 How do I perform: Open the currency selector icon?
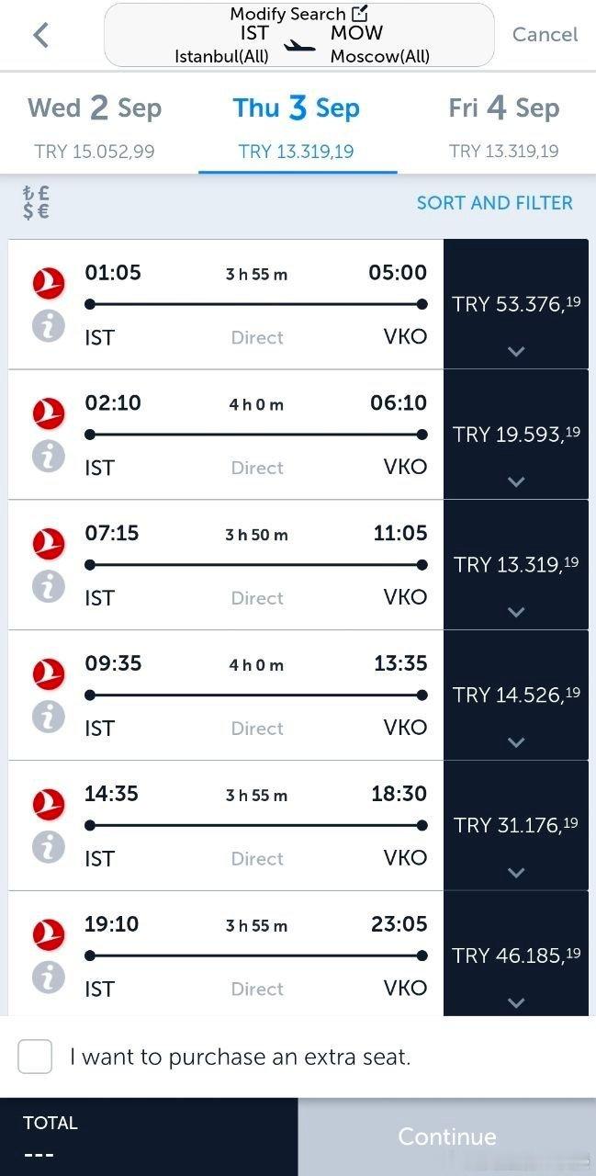tap(38, 202)
